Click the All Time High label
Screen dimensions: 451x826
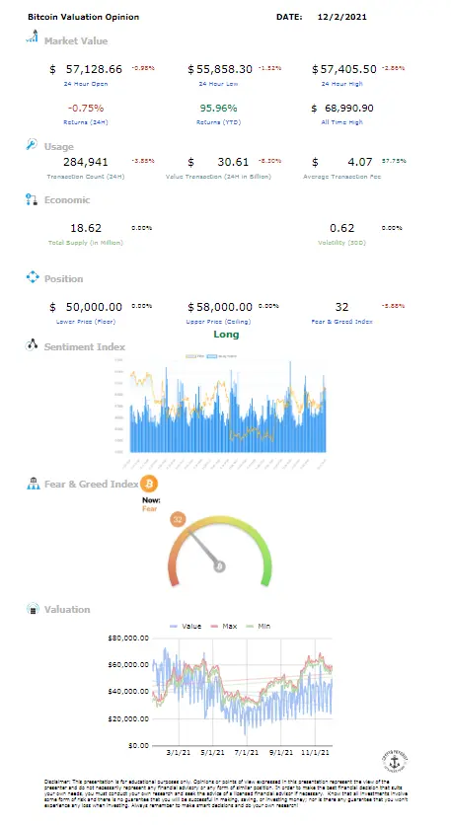(x=341, y=122)
